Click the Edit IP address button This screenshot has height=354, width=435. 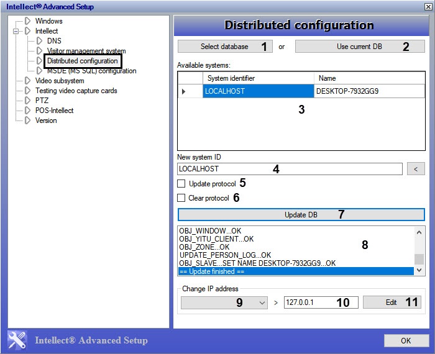pyautogui.click(x=392, y=302)
